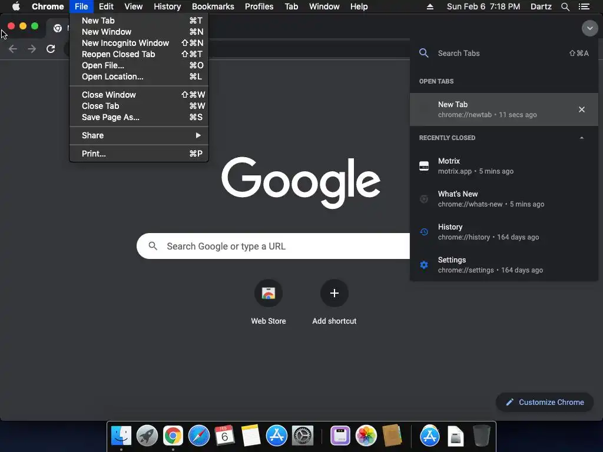Viewport: 603px width, 452px height.
Task: Click Customize Chrome button
Action: point(545,402)
